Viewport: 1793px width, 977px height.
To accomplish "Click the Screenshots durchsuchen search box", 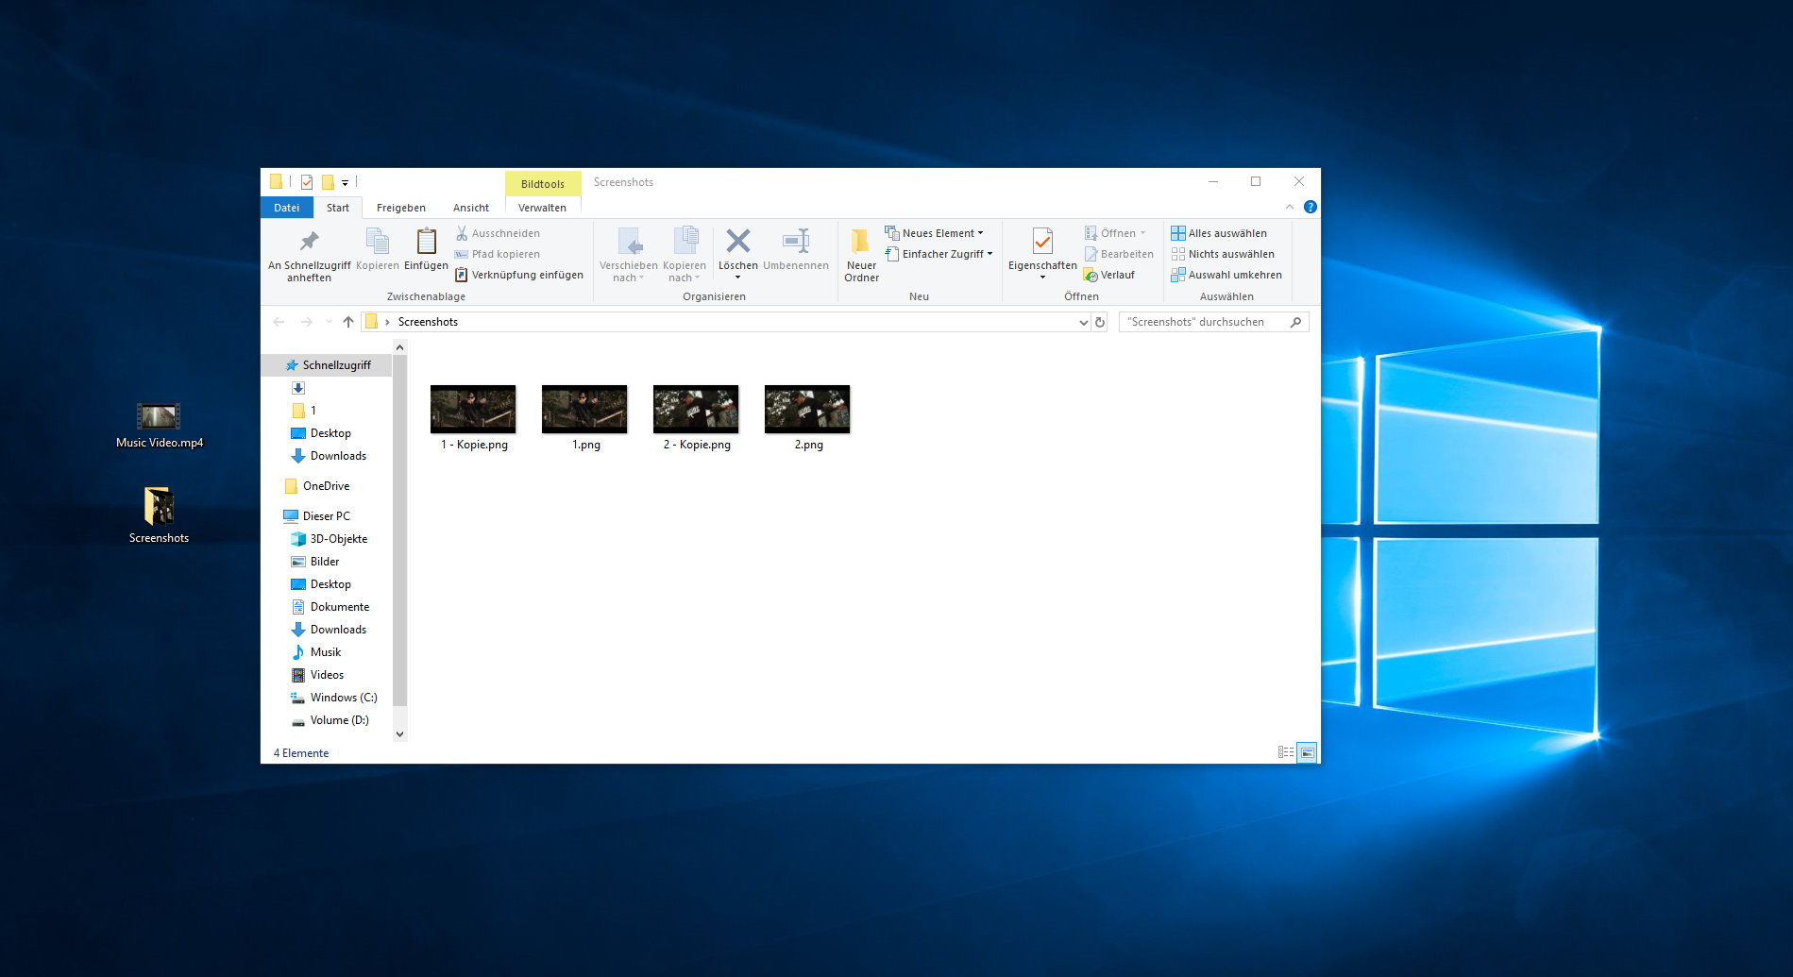I will (x=1213, y=322).
